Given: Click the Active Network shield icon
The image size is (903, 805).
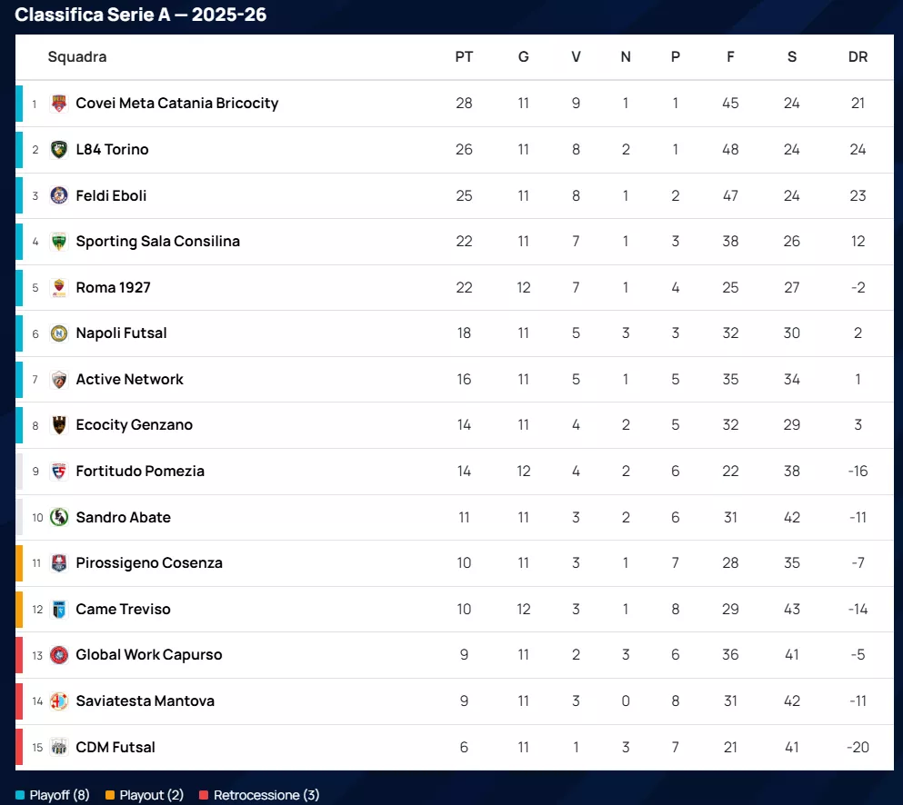Looking at the screenshot, I should (x=58, y=380).
